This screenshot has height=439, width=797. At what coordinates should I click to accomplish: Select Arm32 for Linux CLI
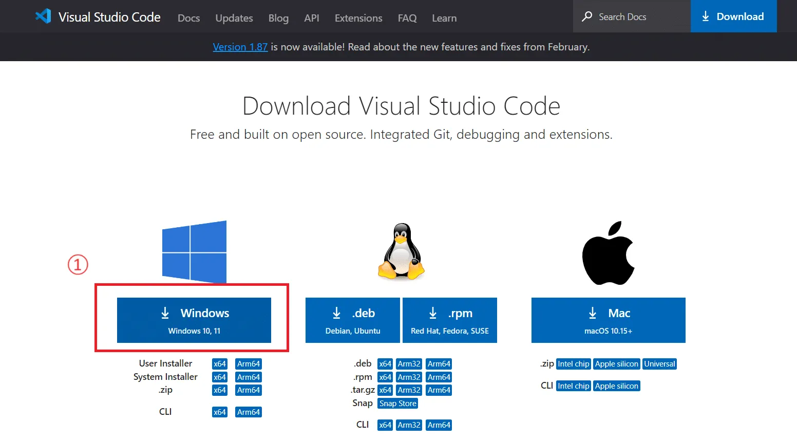click(x=409, y=425)
